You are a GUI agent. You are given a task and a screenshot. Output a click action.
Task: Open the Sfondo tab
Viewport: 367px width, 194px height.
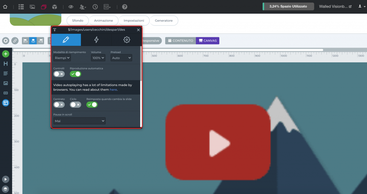(x=78, y=20)
